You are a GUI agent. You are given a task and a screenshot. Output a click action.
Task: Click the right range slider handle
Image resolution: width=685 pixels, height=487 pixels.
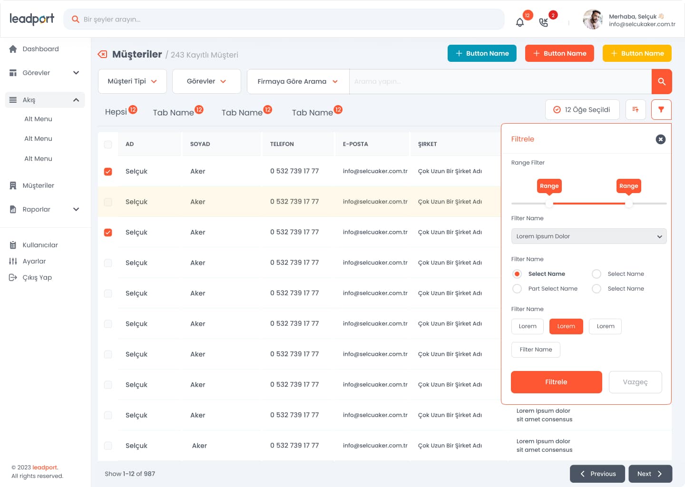tap(629, 204)
